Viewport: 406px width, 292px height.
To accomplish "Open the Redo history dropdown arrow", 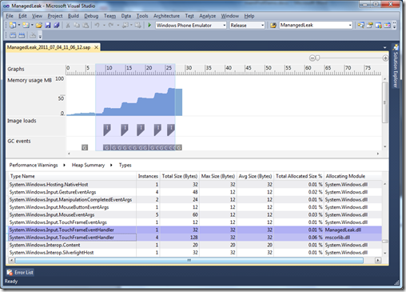I will (118, 26).
